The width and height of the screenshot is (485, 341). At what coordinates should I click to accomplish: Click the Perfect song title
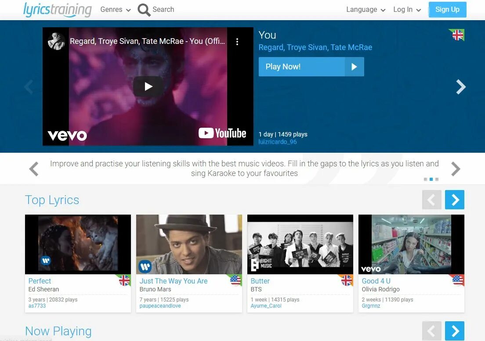coord(40,281)
